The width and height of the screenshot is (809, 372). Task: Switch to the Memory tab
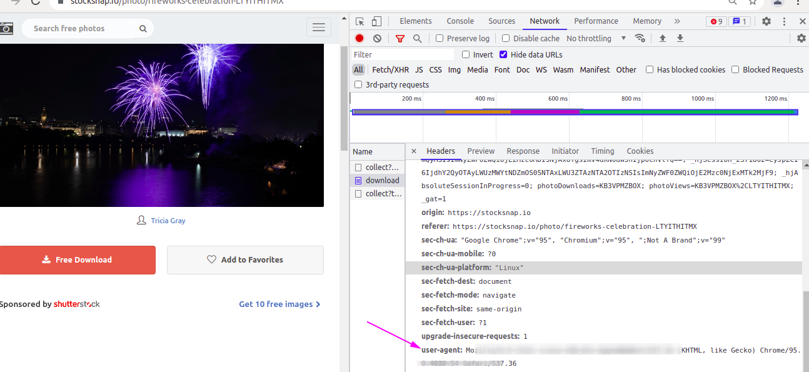click(647, 21)
